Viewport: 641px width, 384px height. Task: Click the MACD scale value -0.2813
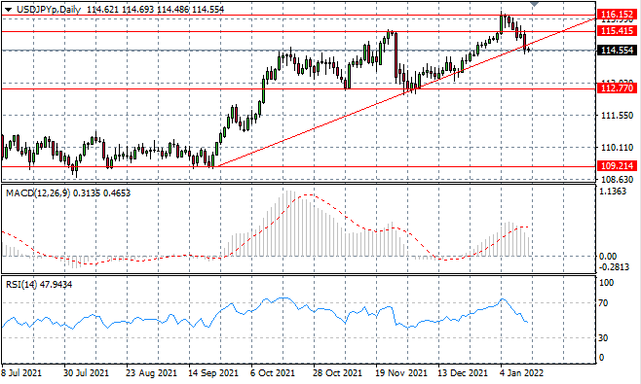pyautogui.click(x=614, y=267)
